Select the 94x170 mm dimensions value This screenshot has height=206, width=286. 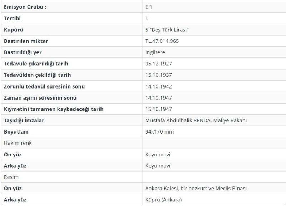(159, 132)
